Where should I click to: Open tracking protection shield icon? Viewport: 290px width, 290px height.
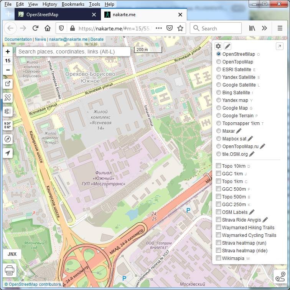point(61,28)
